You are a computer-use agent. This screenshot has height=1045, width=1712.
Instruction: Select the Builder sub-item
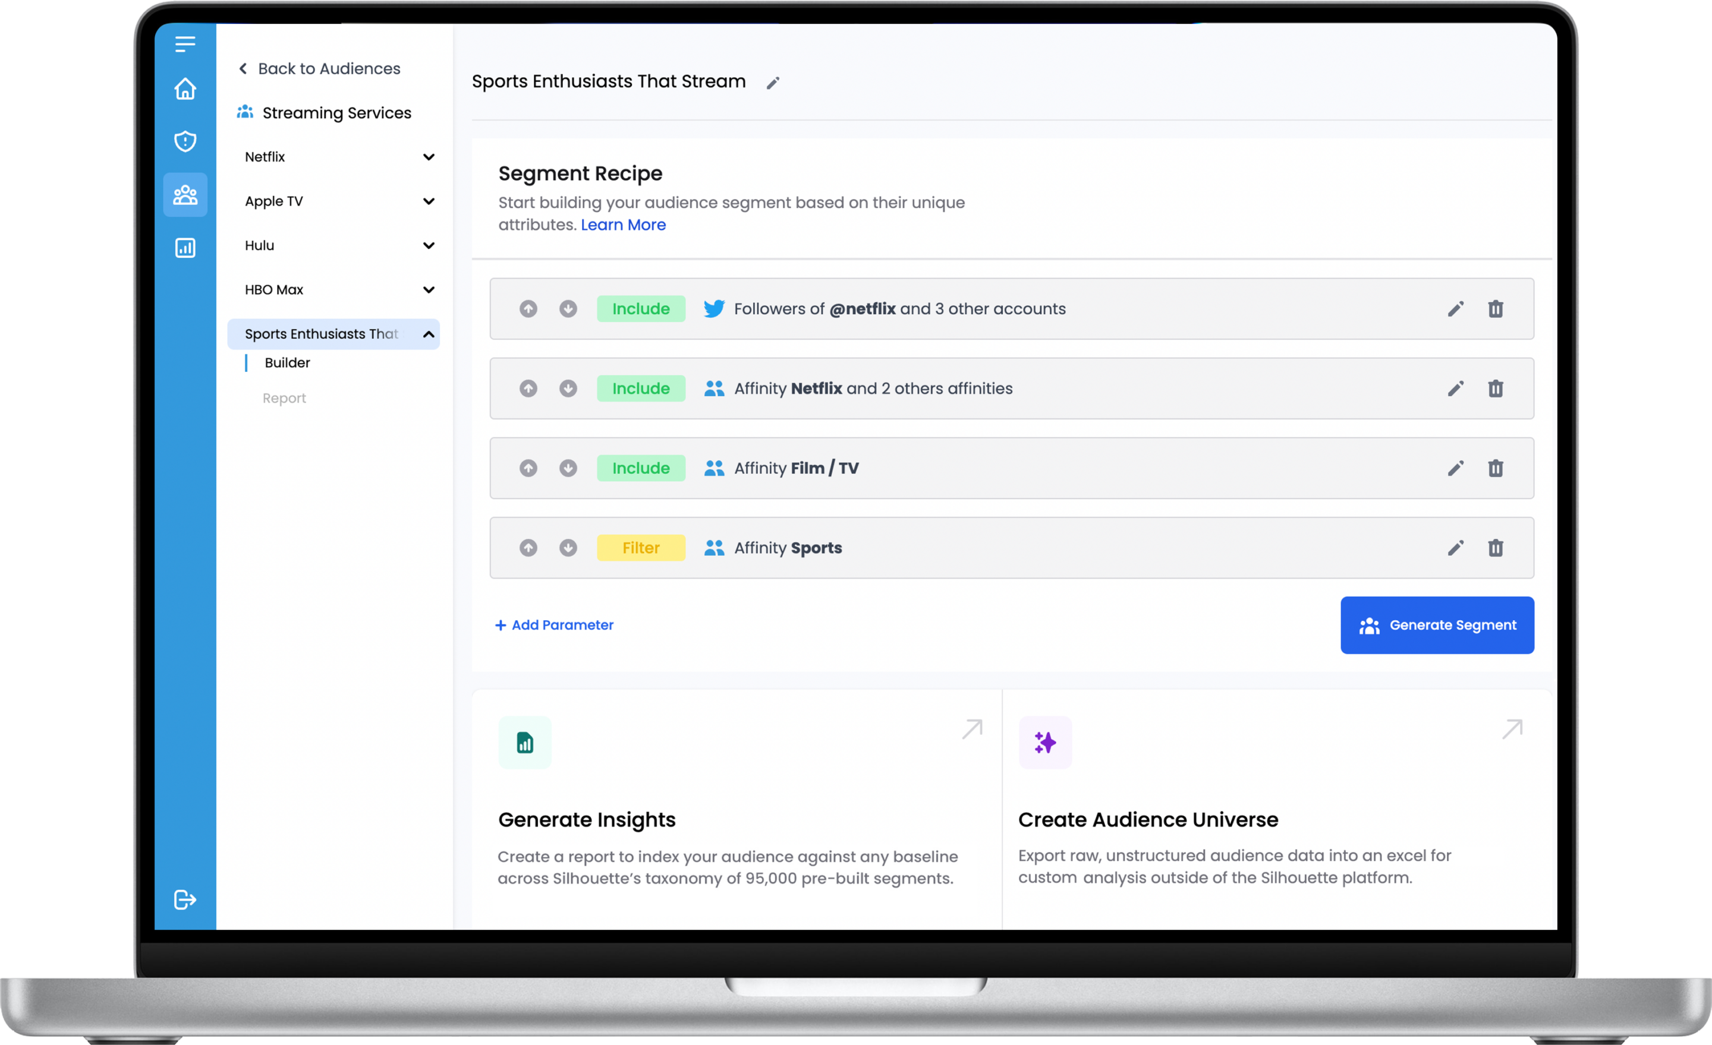(287, 362)
